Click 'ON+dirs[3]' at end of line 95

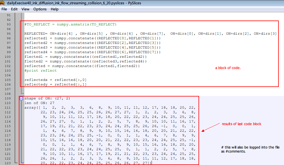pos(265,34)
